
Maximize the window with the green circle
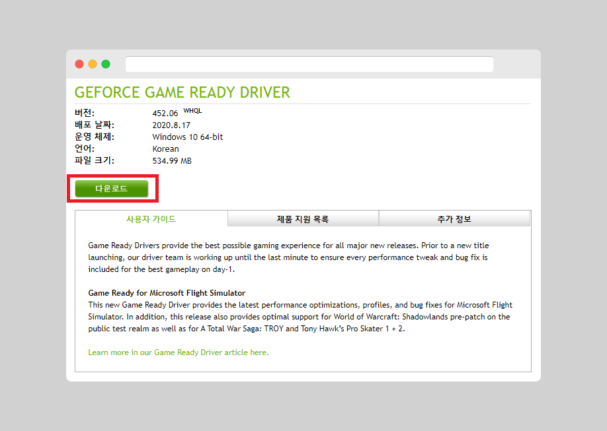click(106, 64)
